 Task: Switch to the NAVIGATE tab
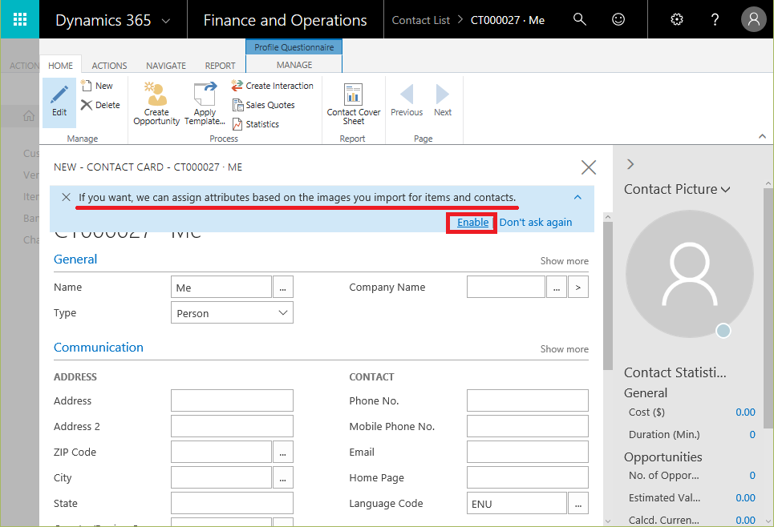(x=166, y=66)
